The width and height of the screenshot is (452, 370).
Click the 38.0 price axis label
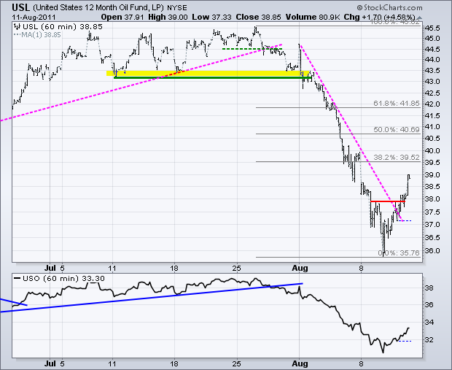click(x=432, y=199)
